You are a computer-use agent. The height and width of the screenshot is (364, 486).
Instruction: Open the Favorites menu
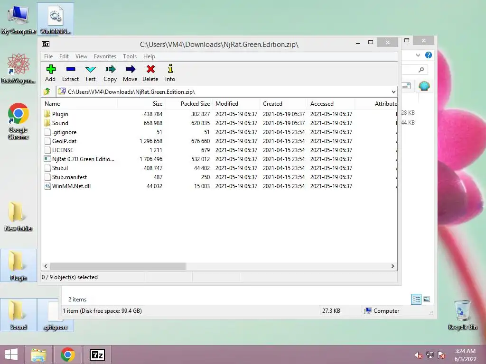coord(105,56)
